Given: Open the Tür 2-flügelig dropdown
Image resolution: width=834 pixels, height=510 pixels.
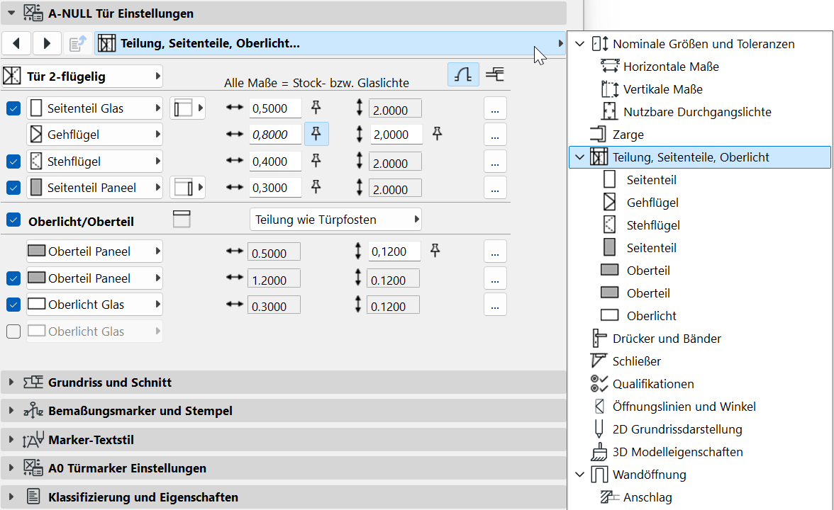Looking at the screenshot, I should click(84, 76).
